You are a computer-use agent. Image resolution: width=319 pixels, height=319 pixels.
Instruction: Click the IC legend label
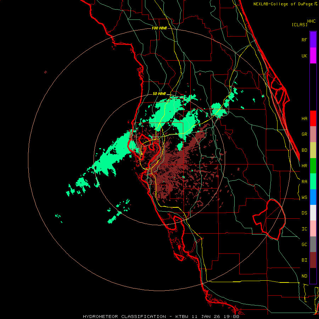304,229
